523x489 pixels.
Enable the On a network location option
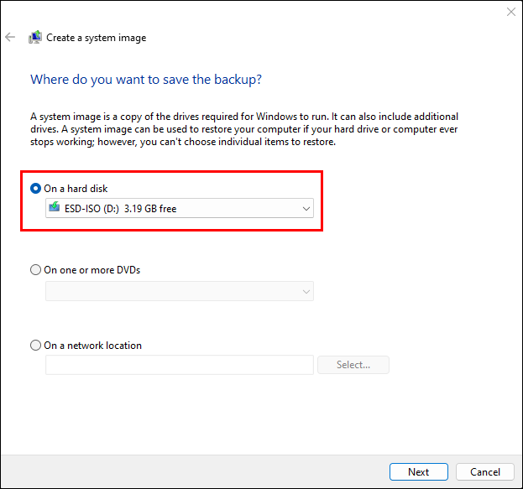(35, 346)
